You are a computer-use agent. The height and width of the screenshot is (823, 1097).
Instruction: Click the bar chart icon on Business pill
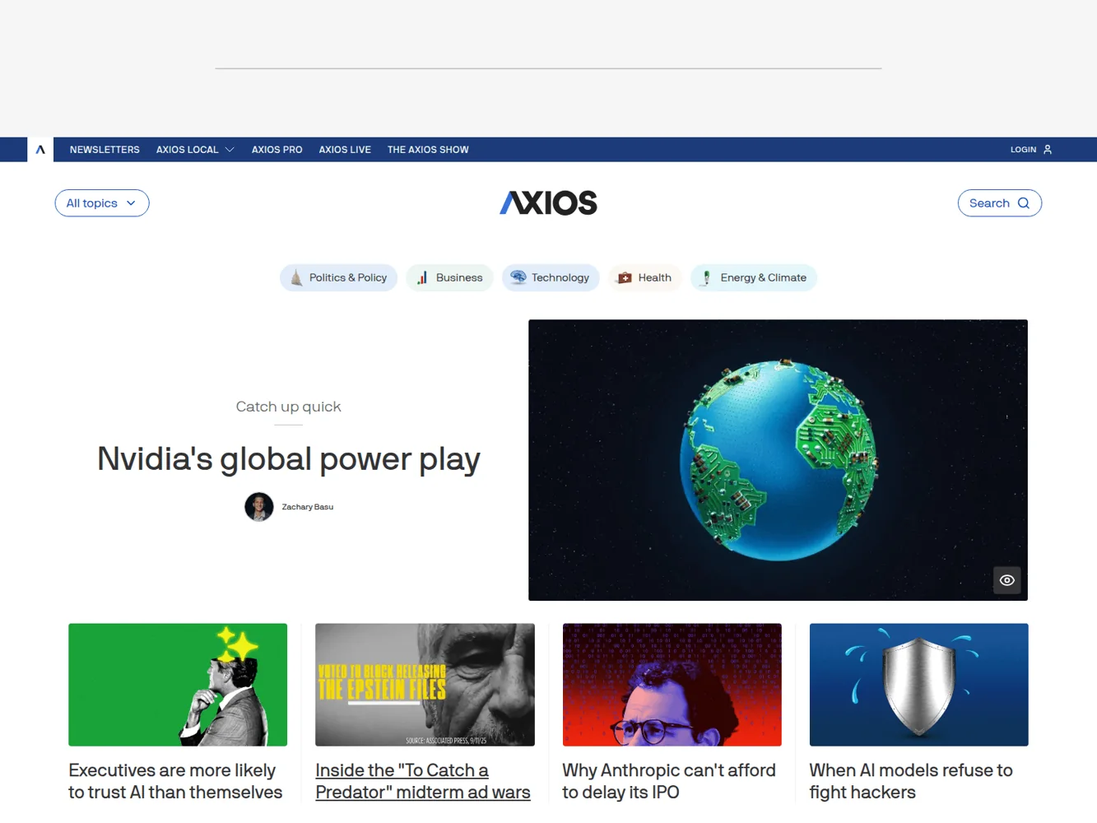click(422, 278)
